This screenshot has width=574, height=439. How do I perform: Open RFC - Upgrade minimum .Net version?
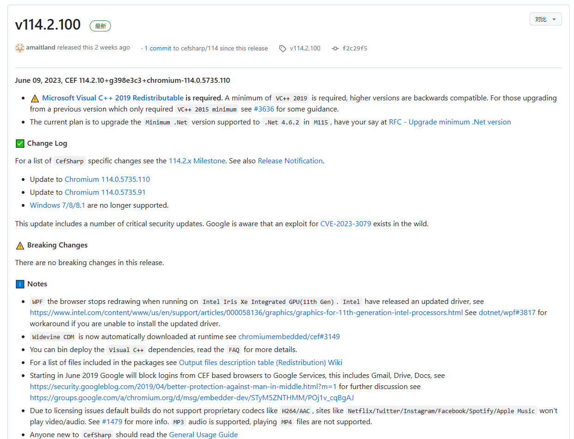450,122
